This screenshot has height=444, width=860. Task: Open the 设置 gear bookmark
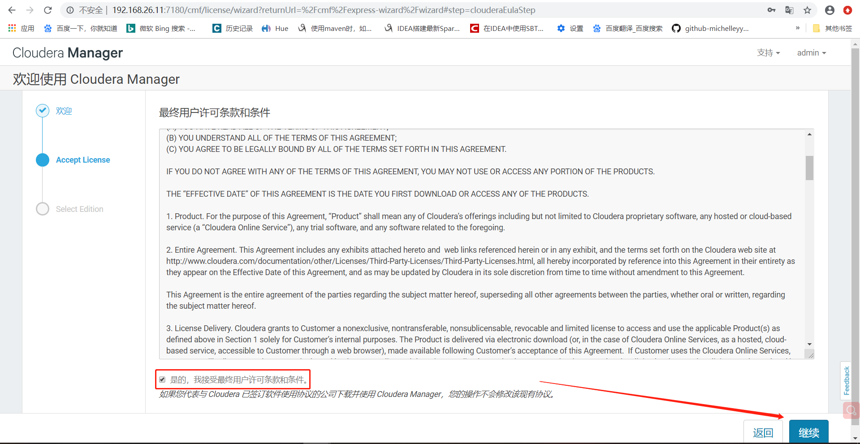pyautogui.click(x=570, y=28)
